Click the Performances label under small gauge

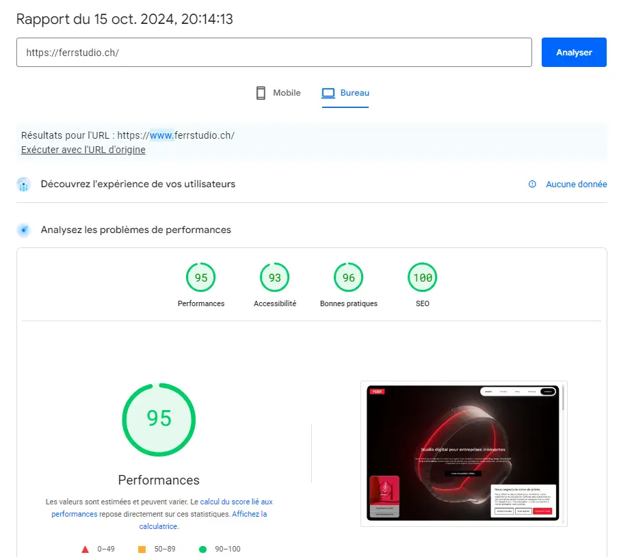click(201, 303)
